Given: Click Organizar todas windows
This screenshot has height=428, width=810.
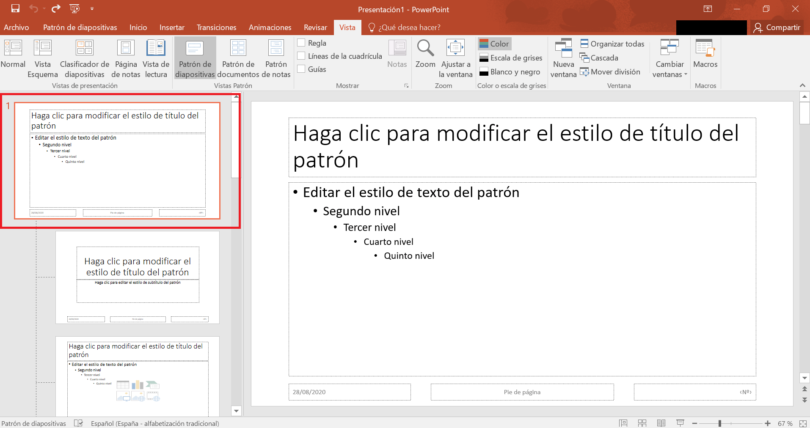Looking at the screenshot, I should click(x=612, y=44).
